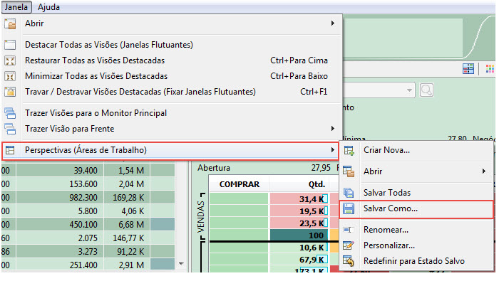Open the search combo box dropdown arrow
504x281 pixels.
[x=409, y=90]
